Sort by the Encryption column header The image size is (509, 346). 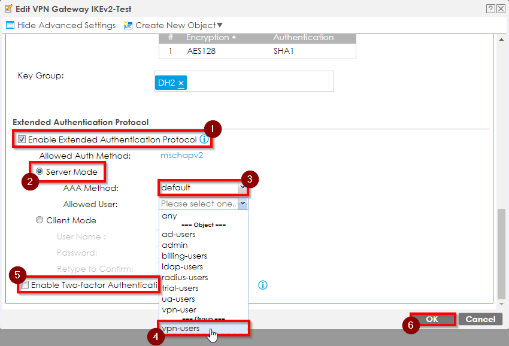pos(207,37)
